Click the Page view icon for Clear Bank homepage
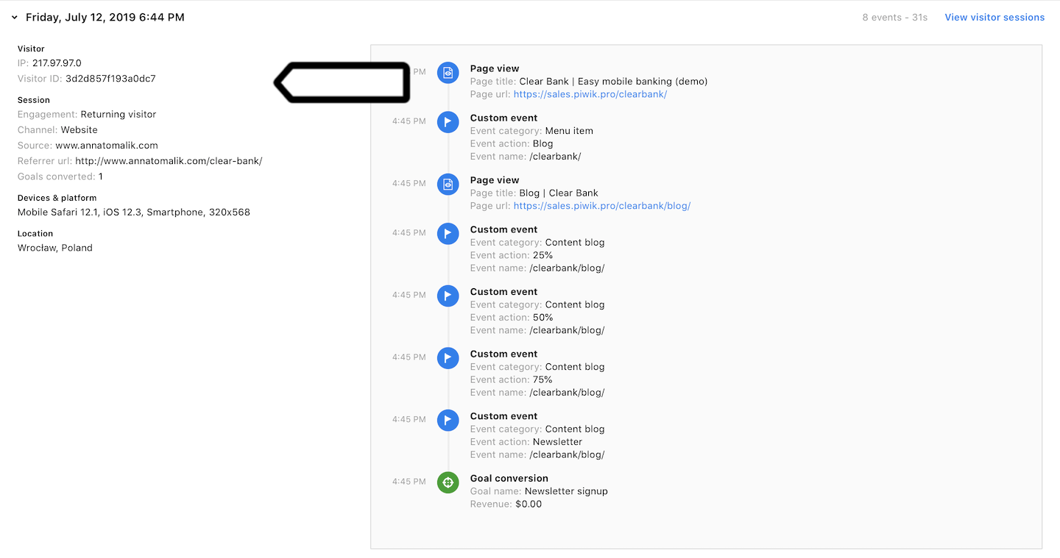This screenshot has width=1060, height=558. [448, 73]
